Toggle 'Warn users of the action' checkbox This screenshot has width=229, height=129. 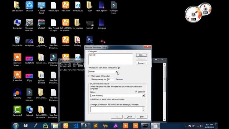pyautogui.click(x=89, y=76)
